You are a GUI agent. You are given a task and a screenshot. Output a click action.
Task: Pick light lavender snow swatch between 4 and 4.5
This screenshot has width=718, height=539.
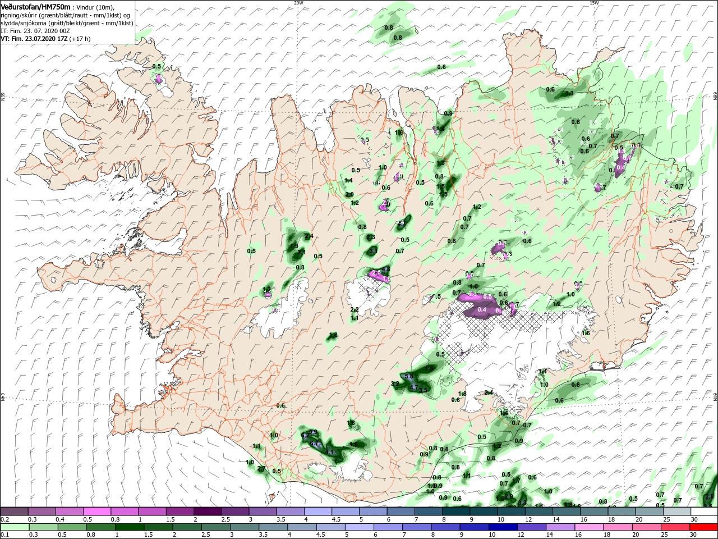(x=317, y=511)
